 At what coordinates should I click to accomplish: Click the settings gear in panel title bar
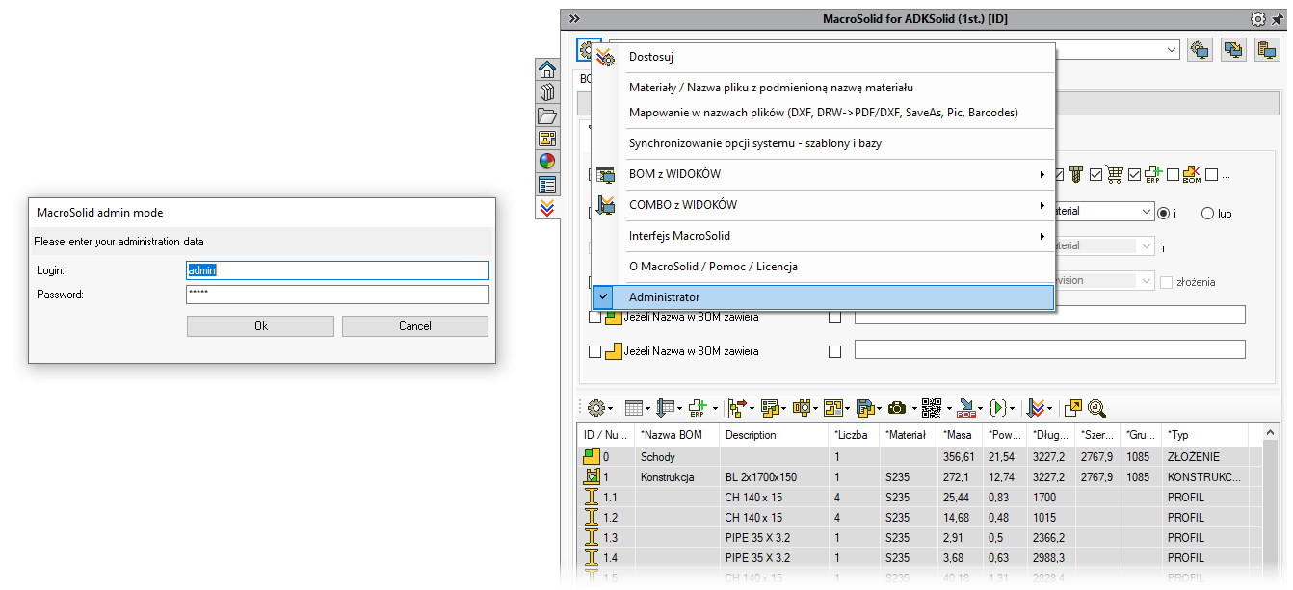[1258, 19]
